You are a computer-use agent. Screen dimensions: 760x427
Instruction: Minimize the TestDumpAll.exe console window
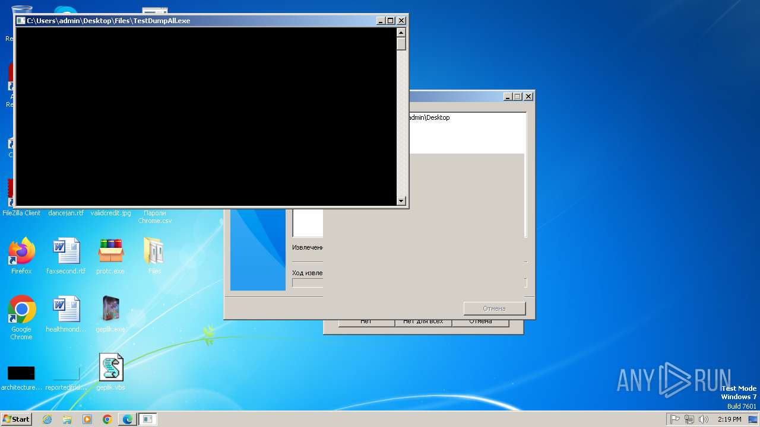pos(381,21)
